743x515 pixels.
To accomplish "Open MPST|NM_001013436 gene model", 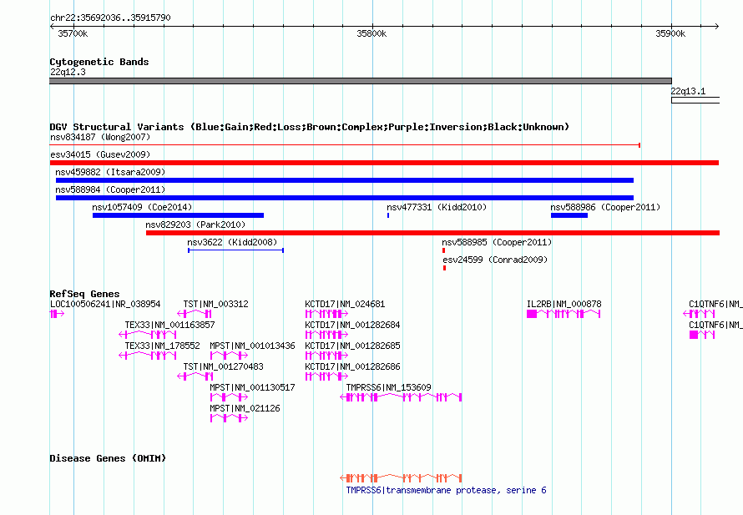I will pos(229,356).
